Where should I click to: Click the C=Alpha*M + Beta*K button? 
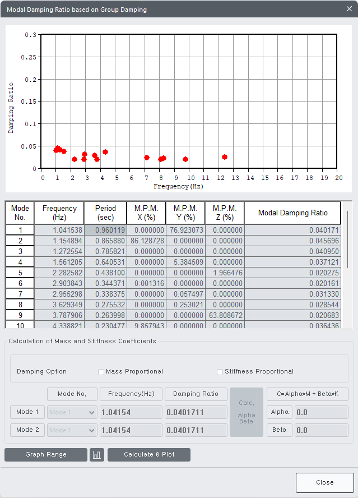click(308, 394)
